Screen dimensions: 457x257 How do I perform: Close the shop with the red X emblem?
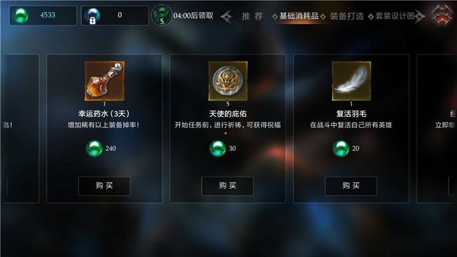[442, 15]
